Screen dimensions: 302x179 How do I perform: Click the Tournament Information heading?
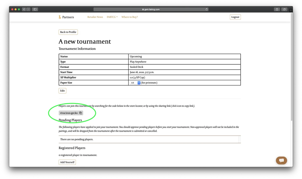77,49
